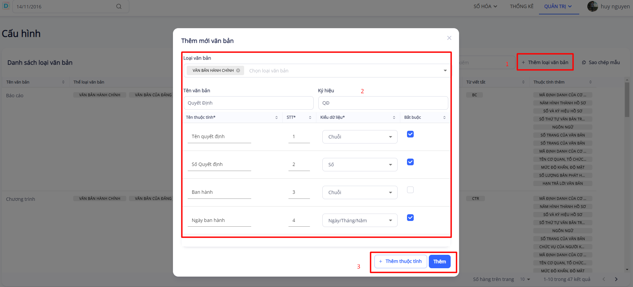Uncheck required for Tên quyết định
Viewport: 633px width, 287px height.
click(410, 134)
